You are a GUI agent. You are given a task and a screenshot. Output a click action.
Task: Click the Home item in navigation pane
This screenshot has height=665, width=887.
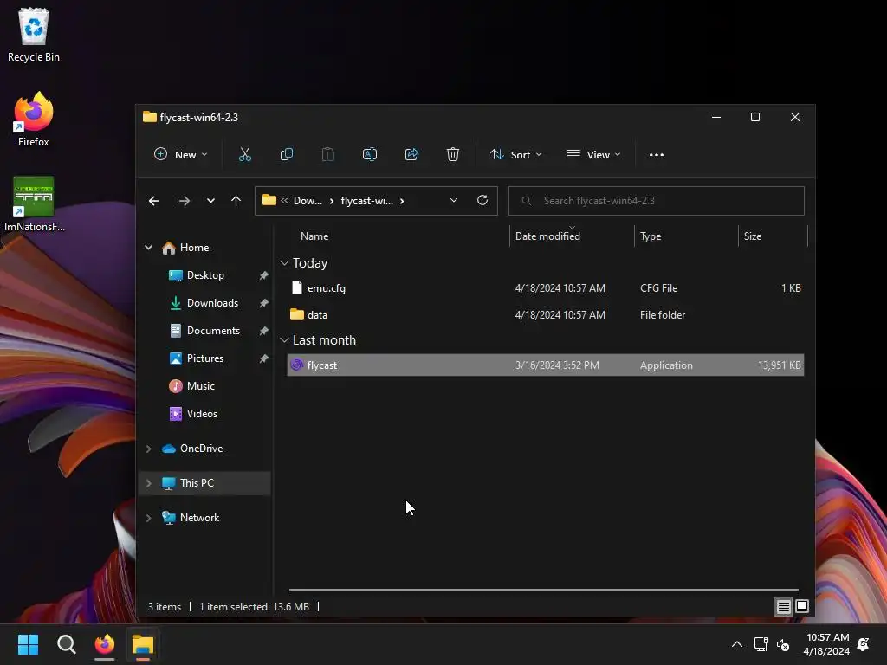[x=194, y=247]
